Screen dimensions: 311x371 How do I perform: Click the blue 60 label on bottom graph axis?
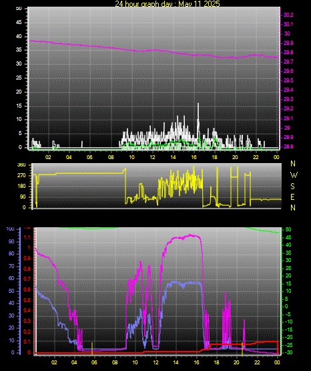(x=11, y=279)
